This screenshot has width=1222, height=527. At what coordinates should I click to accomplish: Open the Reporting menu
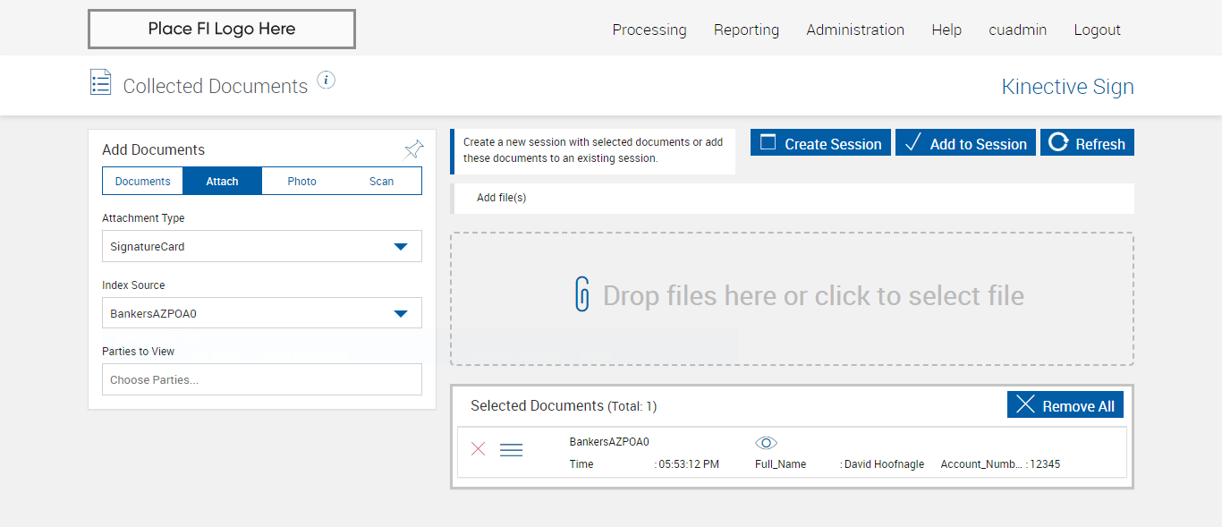coord(746,30)
